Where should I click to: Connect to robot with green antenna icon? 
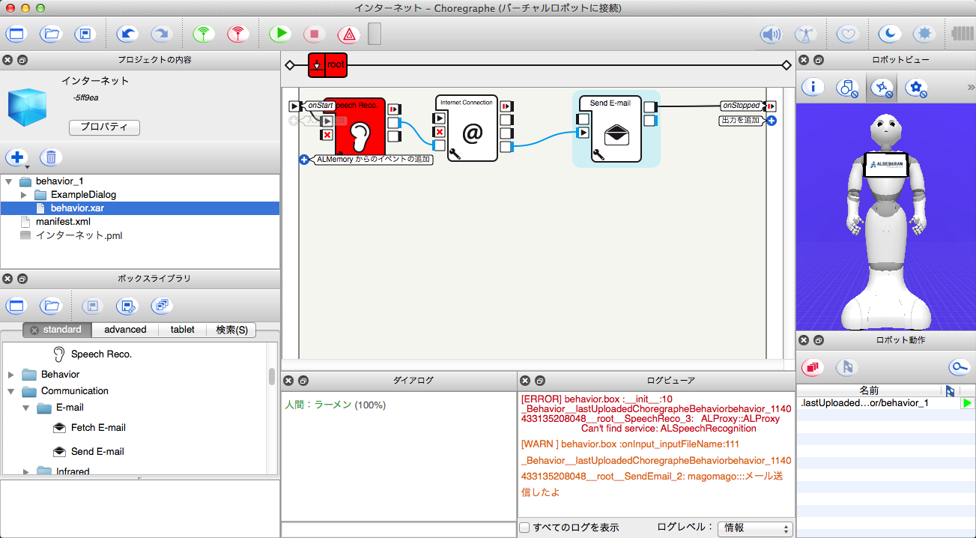204,34
